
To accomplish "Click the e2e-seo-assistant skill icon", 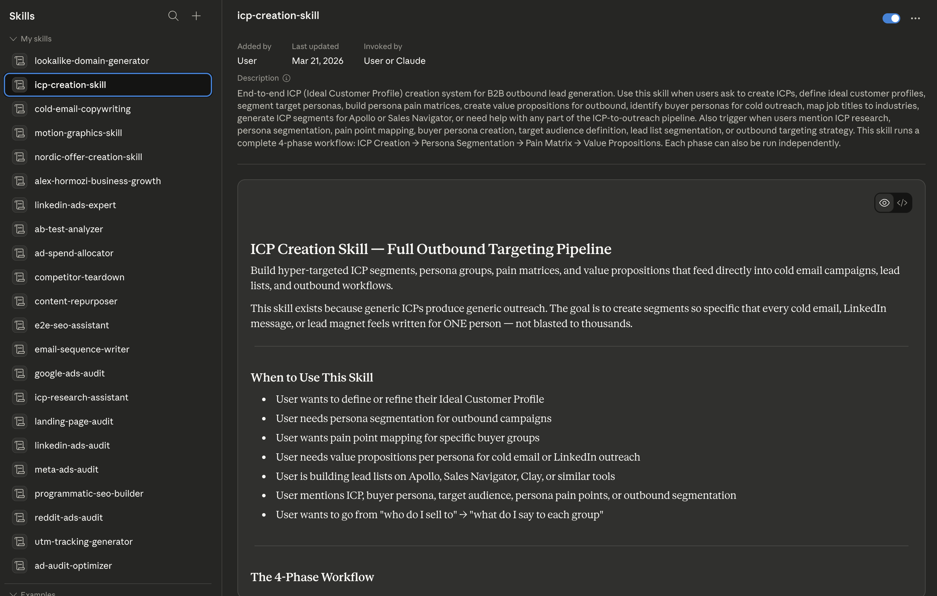I will [x=19, y=326].
